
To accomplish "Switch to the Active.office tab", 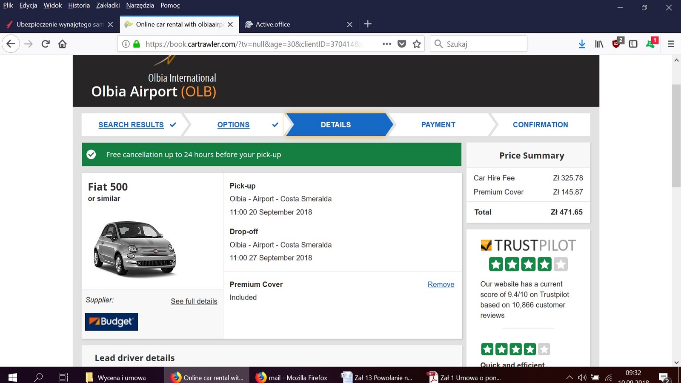I will click(299, 25).
